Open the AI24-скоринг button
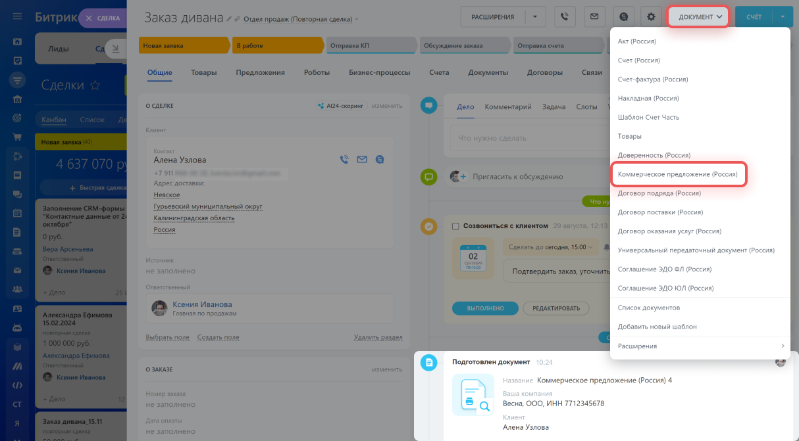This screenshot has width=799, height=441. (340, 105)
